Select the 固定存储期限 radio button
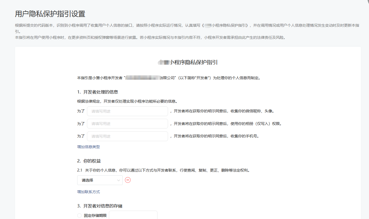The image size is (369, 219). coord(79,215)
